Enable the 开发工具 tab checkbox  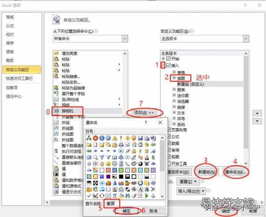coord(169,163)
